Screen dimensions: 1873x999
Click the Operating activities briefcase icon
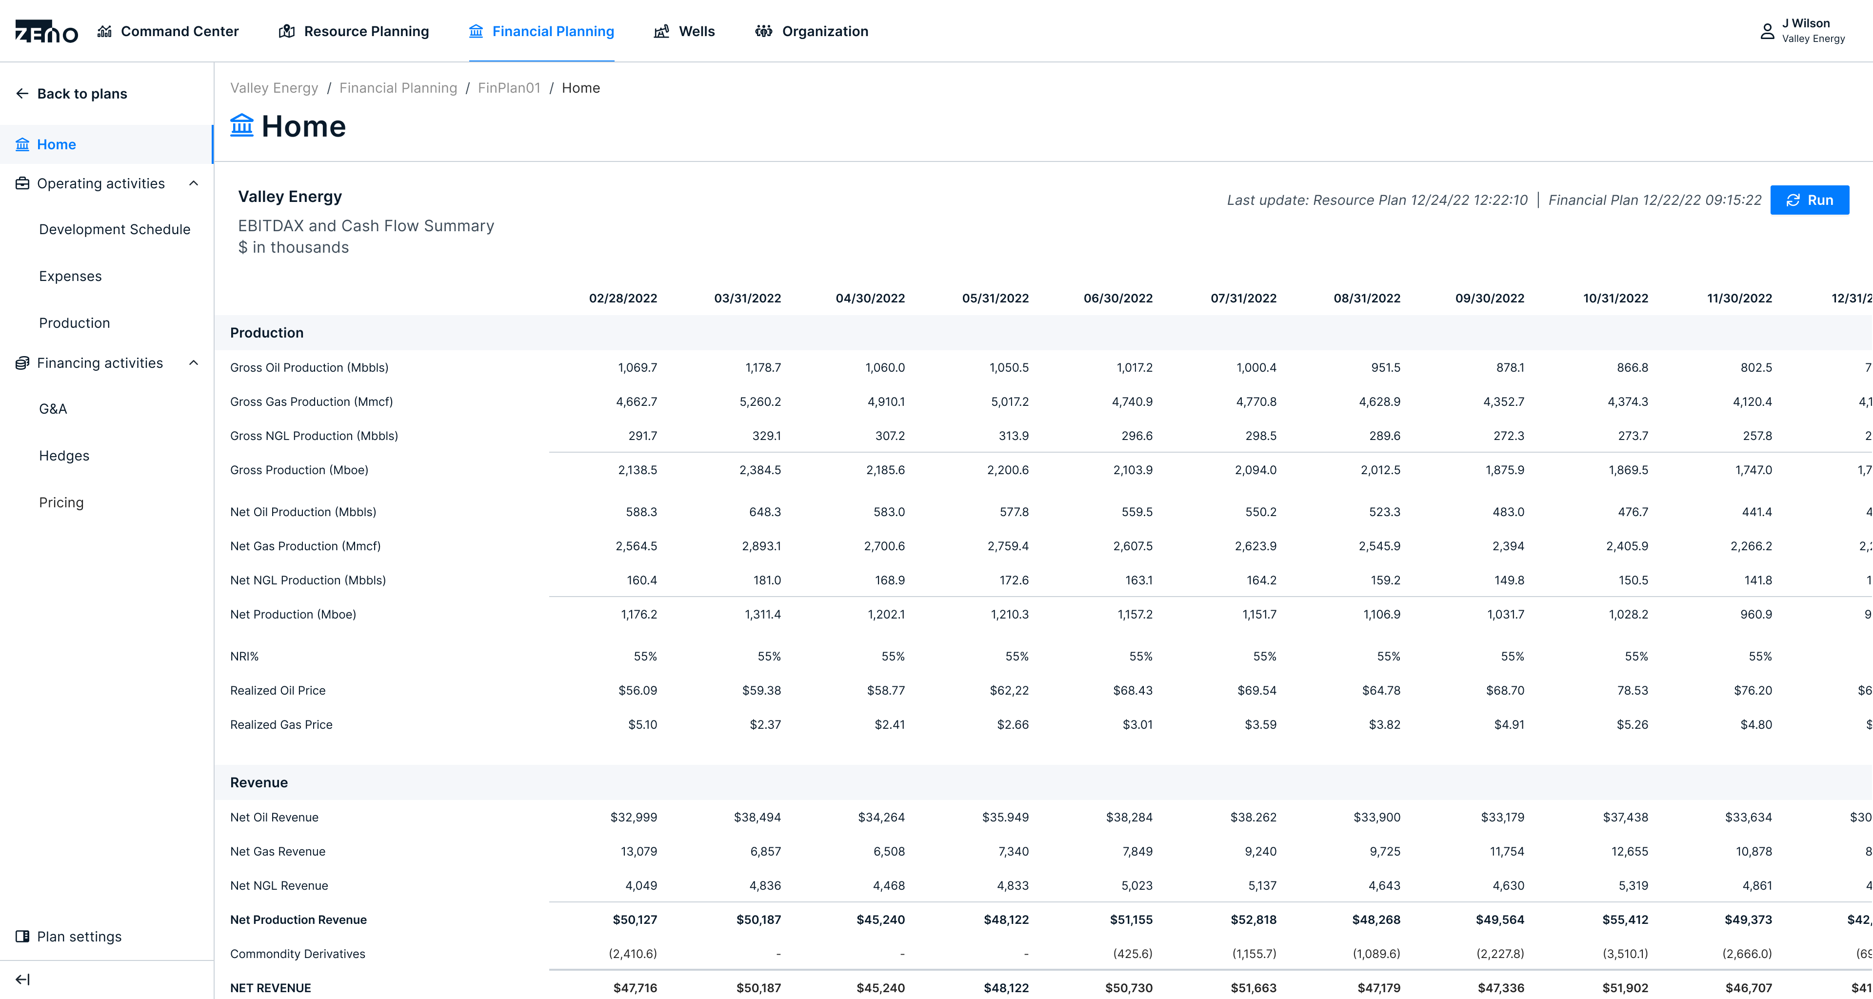tap(22, 183)
